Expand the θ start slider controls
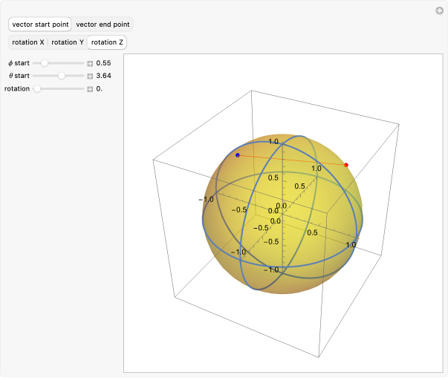 coord(90,76)
